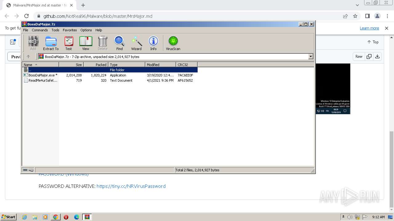Click the View file icon
This screenshot has width=394, height=221.
coord(86,43)
